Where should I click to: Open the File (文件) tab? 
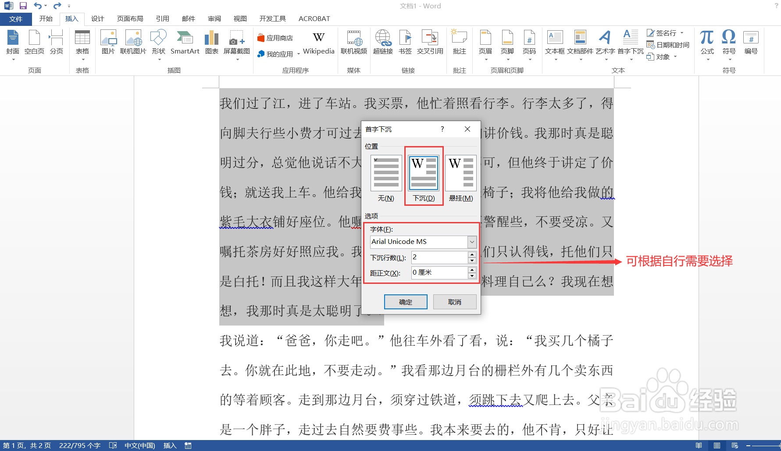16,19
